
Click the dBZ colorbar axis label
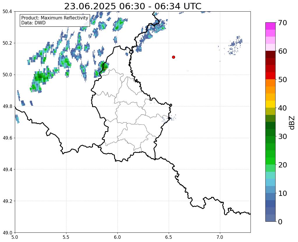pyautogui.click(x=292, y=123)
